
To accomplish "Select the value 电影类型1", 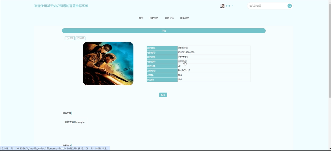I will [x=183, y=57].
